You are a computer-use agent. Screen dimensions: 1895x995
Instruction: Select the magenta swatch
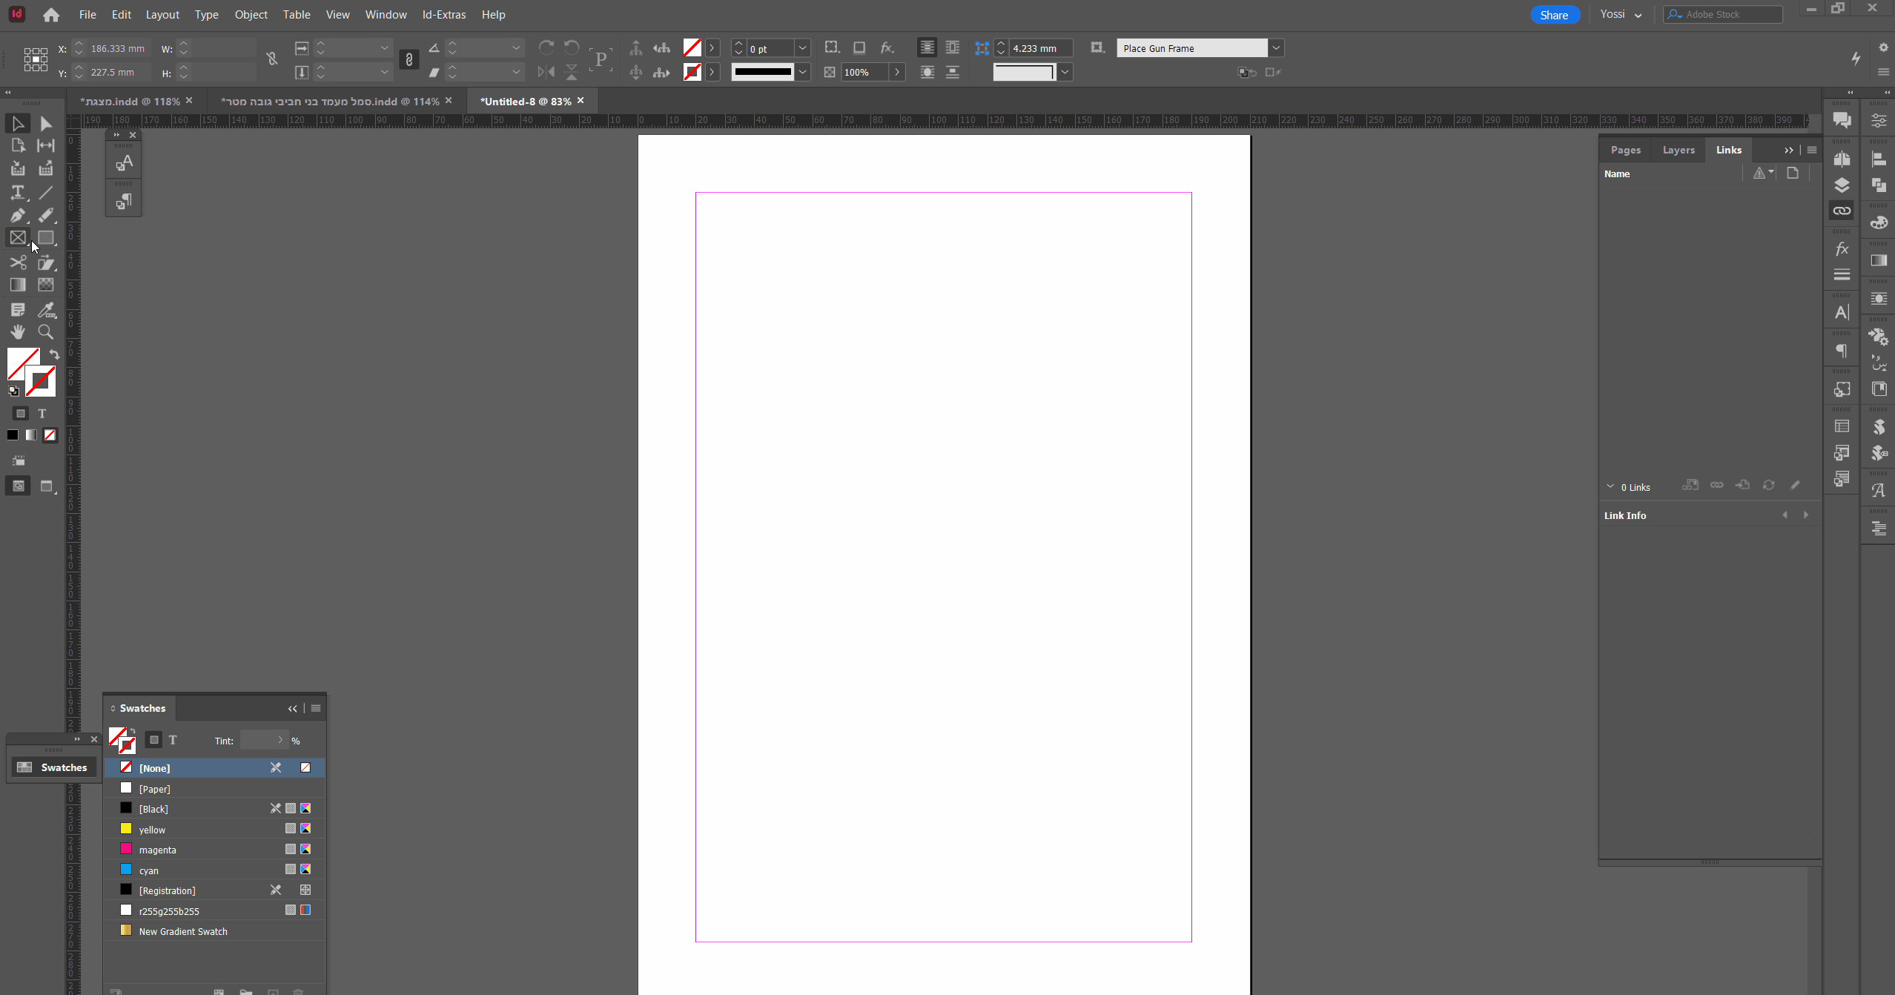coord(158,850)
